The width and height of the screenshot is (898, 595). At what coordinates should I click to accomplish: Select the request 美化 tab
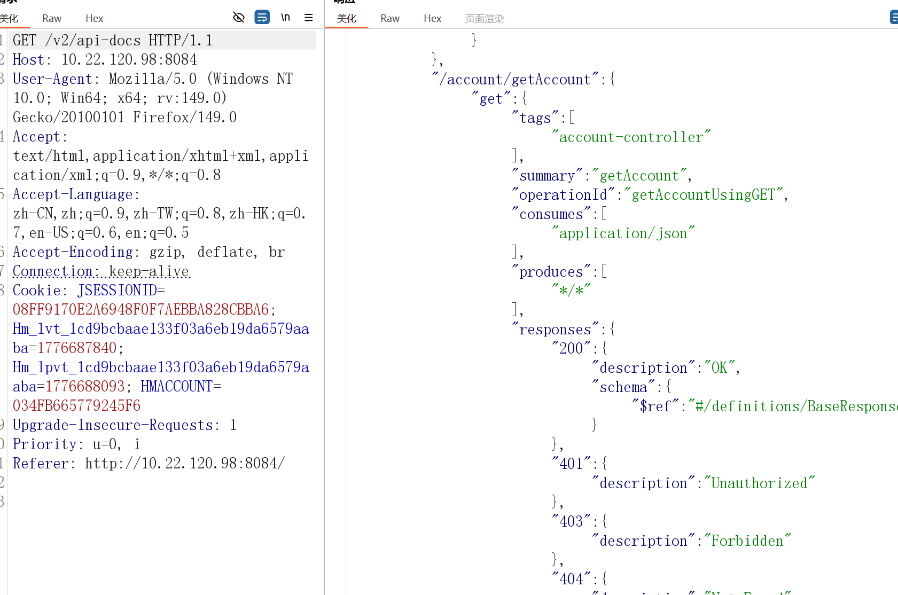pos(9,18)
